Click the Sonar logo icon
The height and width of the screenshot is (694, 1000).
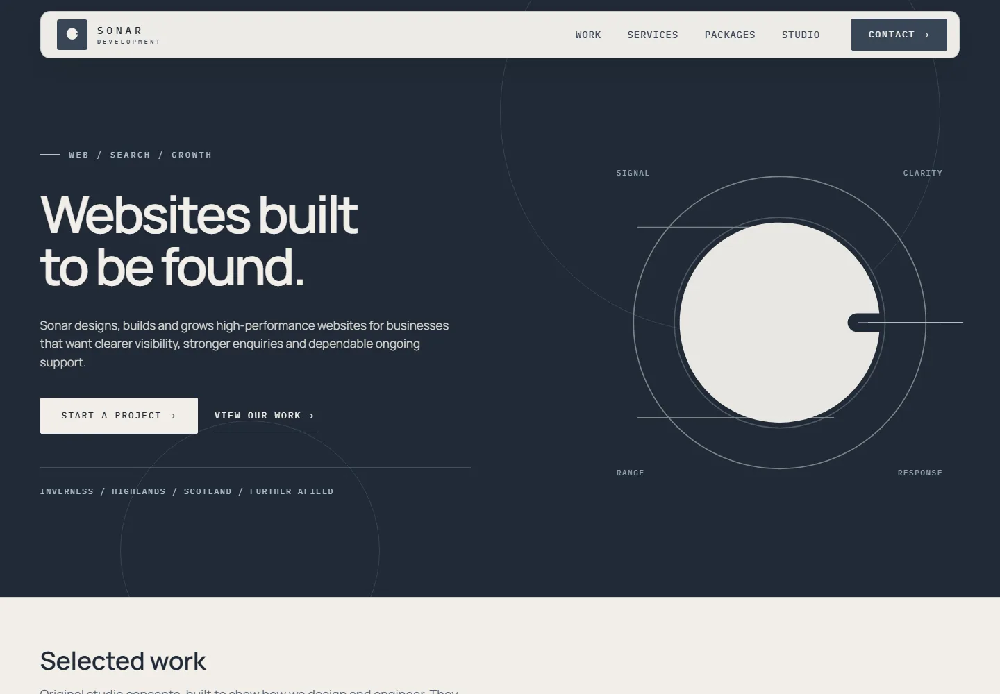[72, 35]
